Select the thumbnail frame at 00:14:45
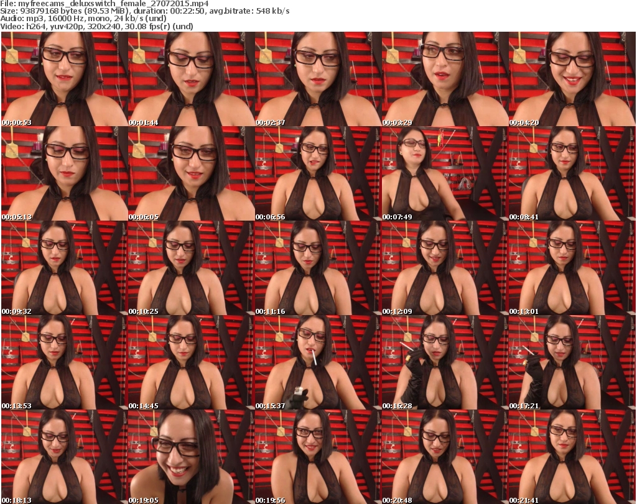Screen dimensions: 637x504 click(192, 362)
